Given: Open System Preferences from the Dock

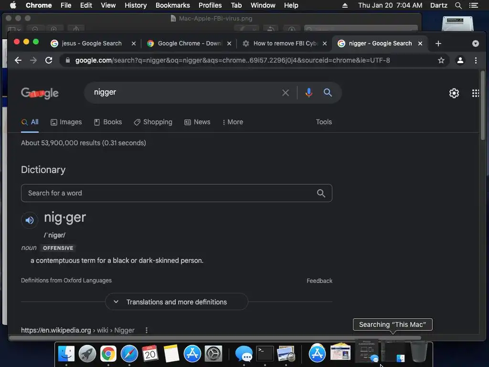Looking at the screenshot, I should pyautogui.click(x=213, y=354).
